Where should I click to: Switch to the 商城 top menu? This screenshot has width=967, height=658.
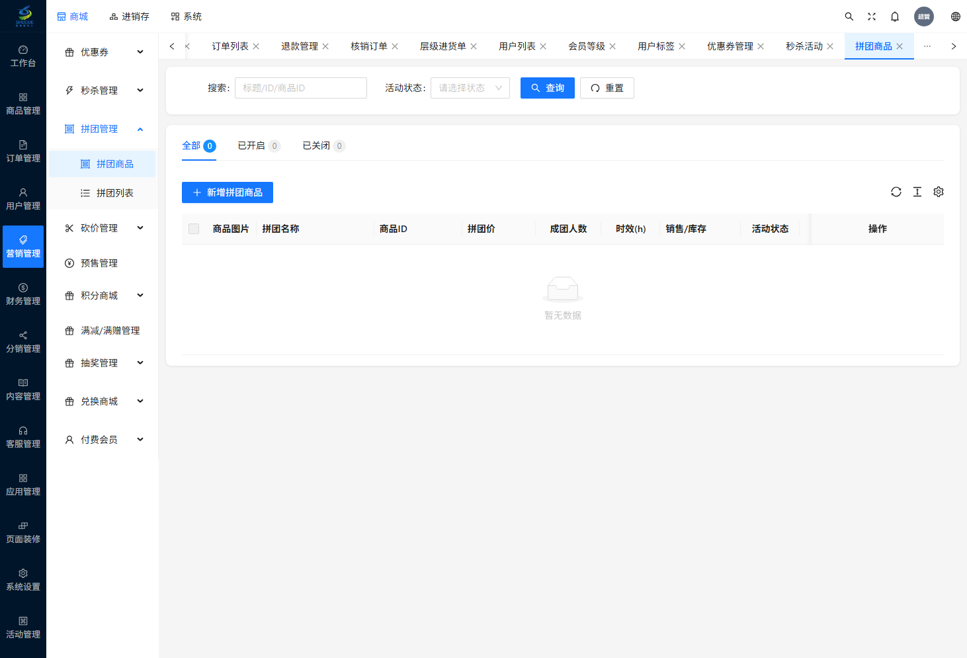tap(73, 17)
